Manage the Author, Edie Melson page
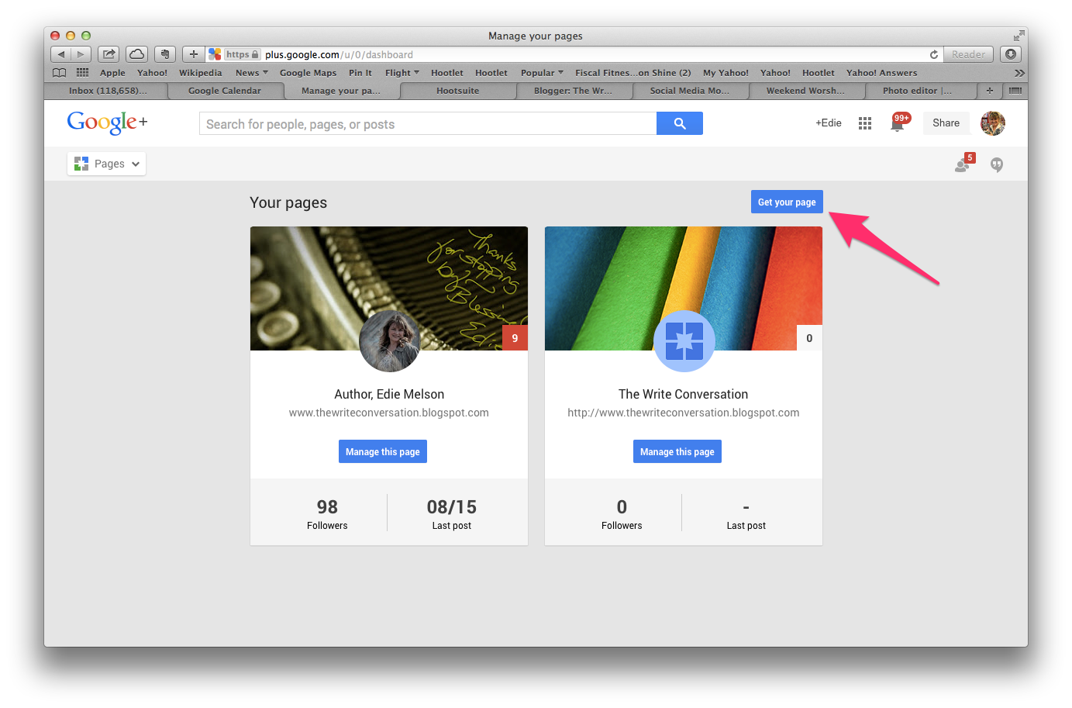Screen dimensions: 1072x708 click(383, 451)
